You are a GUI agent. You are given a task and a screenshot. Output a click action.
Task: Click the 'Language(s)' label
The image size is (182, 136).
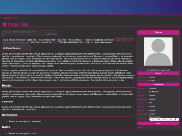[143, 114]
